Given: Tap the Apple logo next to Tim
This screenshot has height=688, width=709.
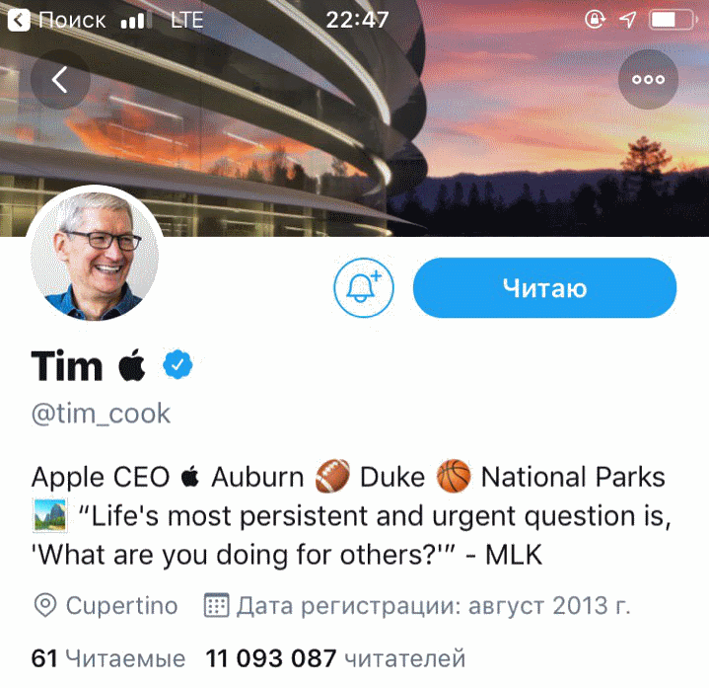Looking at the screenshot, I should point(131,366).
